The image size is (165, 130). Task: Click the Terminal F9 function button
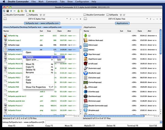[133, 126]
